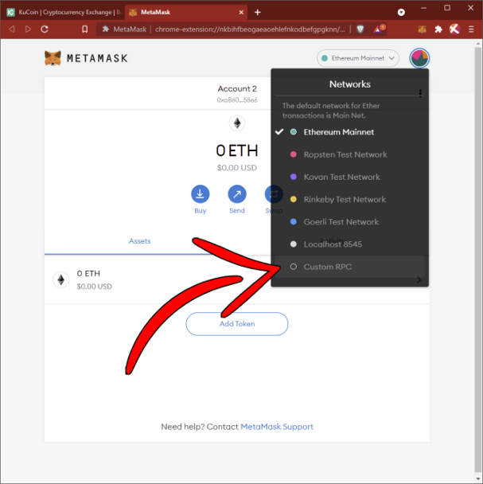Select Ropsten Test Network
Viewport: 483px width, 484px height.
tap(349, 154)
